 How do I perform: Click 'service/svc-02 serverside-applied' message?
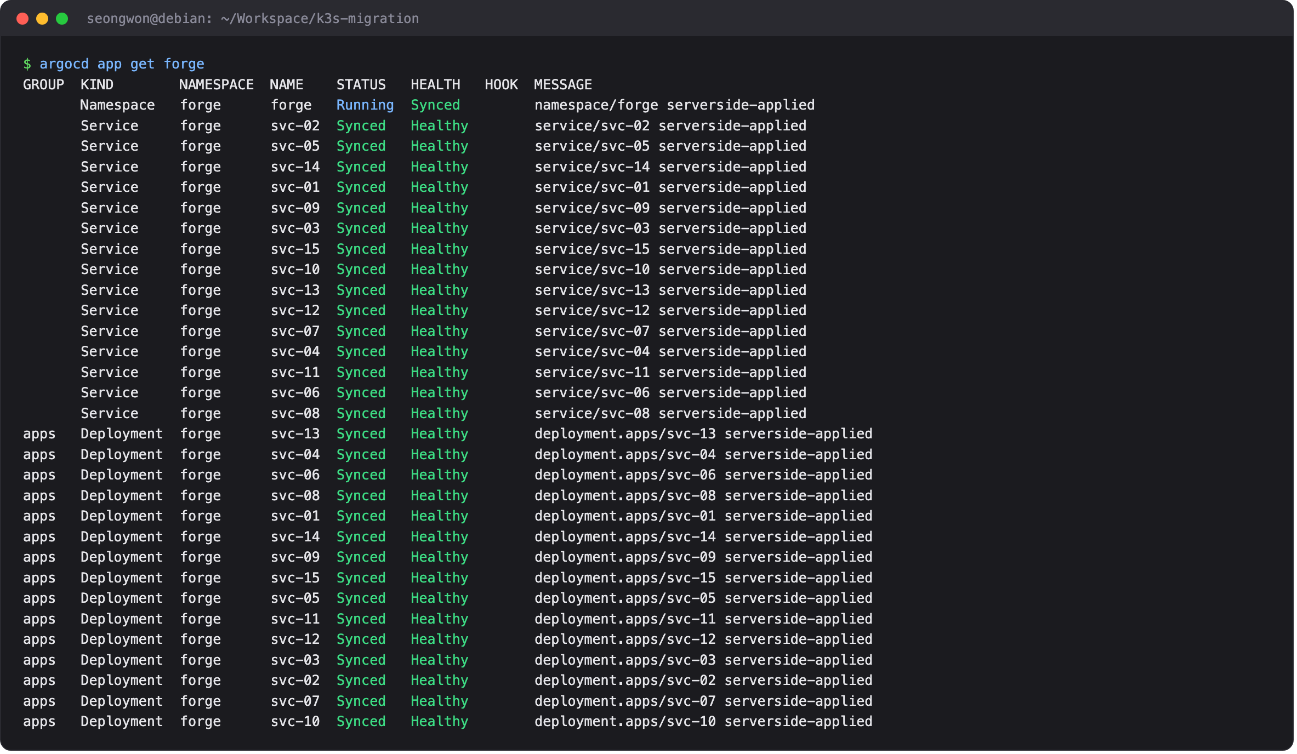click(x=670, y=126)
